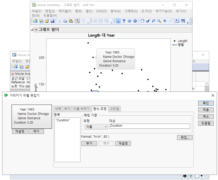
Task: Click open folder icon in background Movie Inventory toolbar
Action: click(x=27, y=67)
